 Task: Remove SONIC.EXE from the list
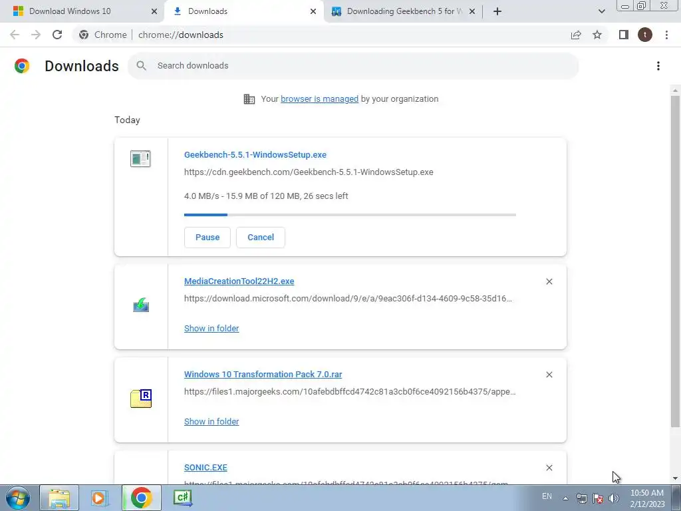(x=549, y=468)
